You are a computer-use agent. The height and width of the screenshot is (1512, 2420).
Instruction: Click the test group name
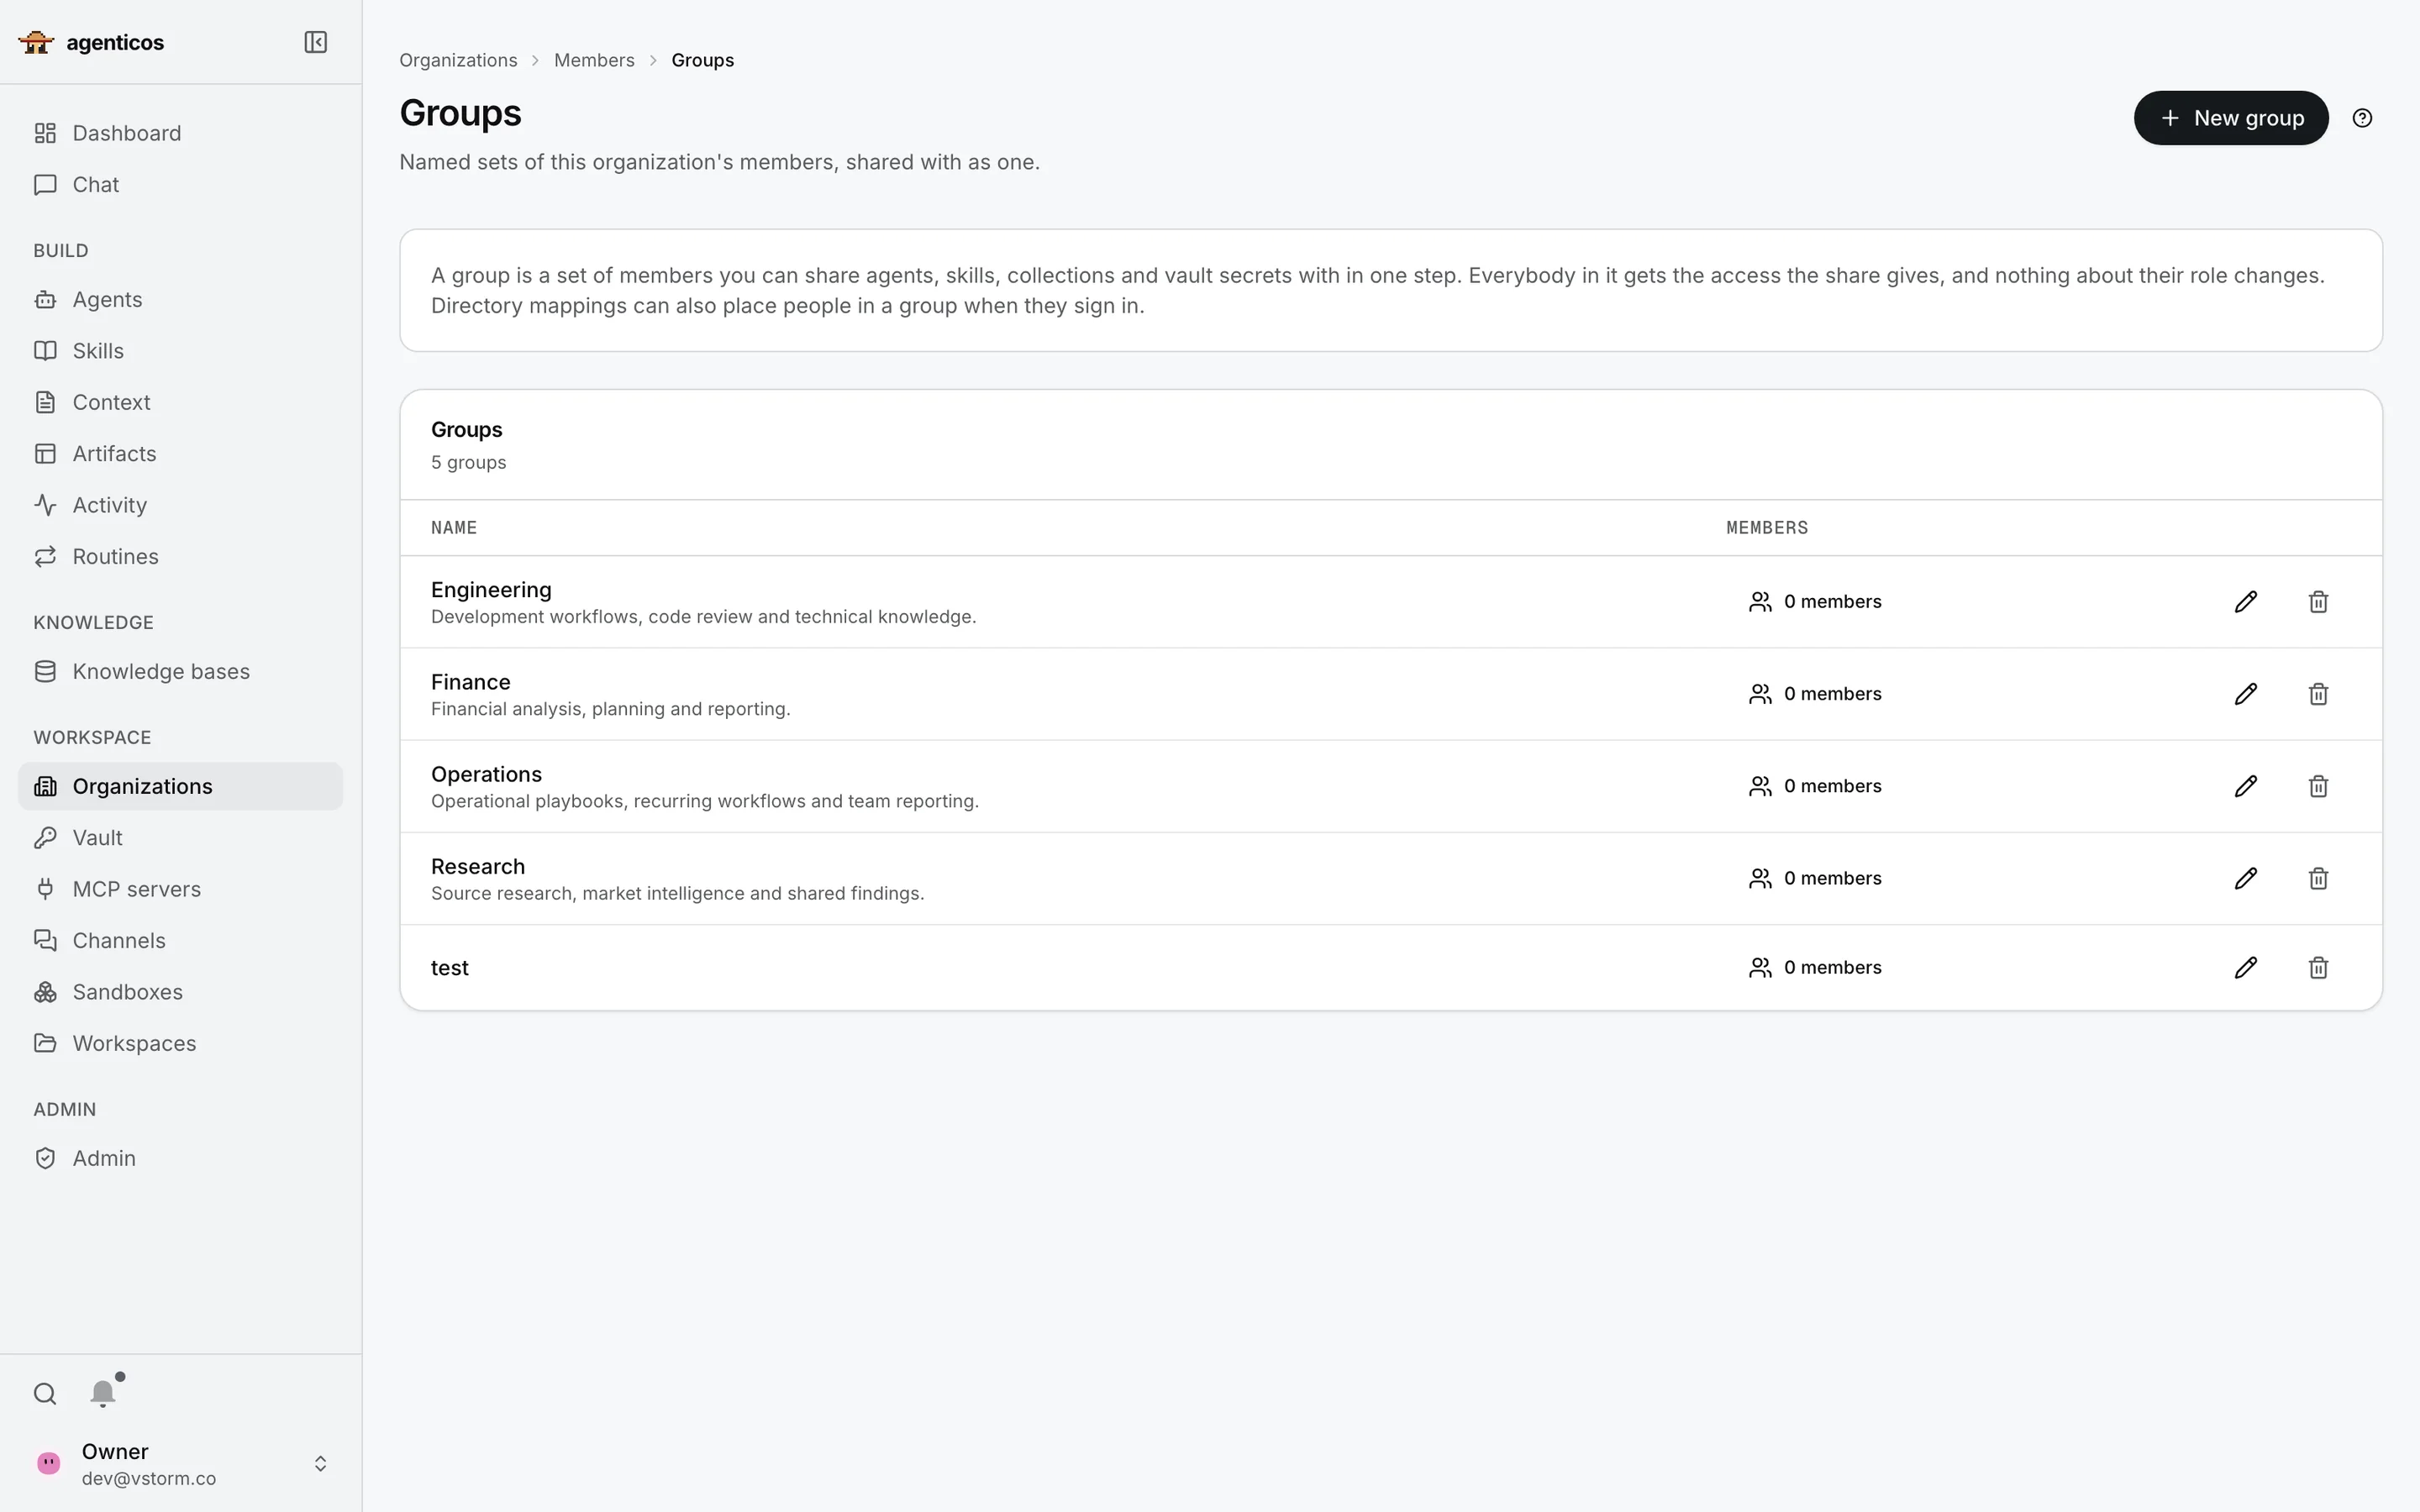[450, 968]
